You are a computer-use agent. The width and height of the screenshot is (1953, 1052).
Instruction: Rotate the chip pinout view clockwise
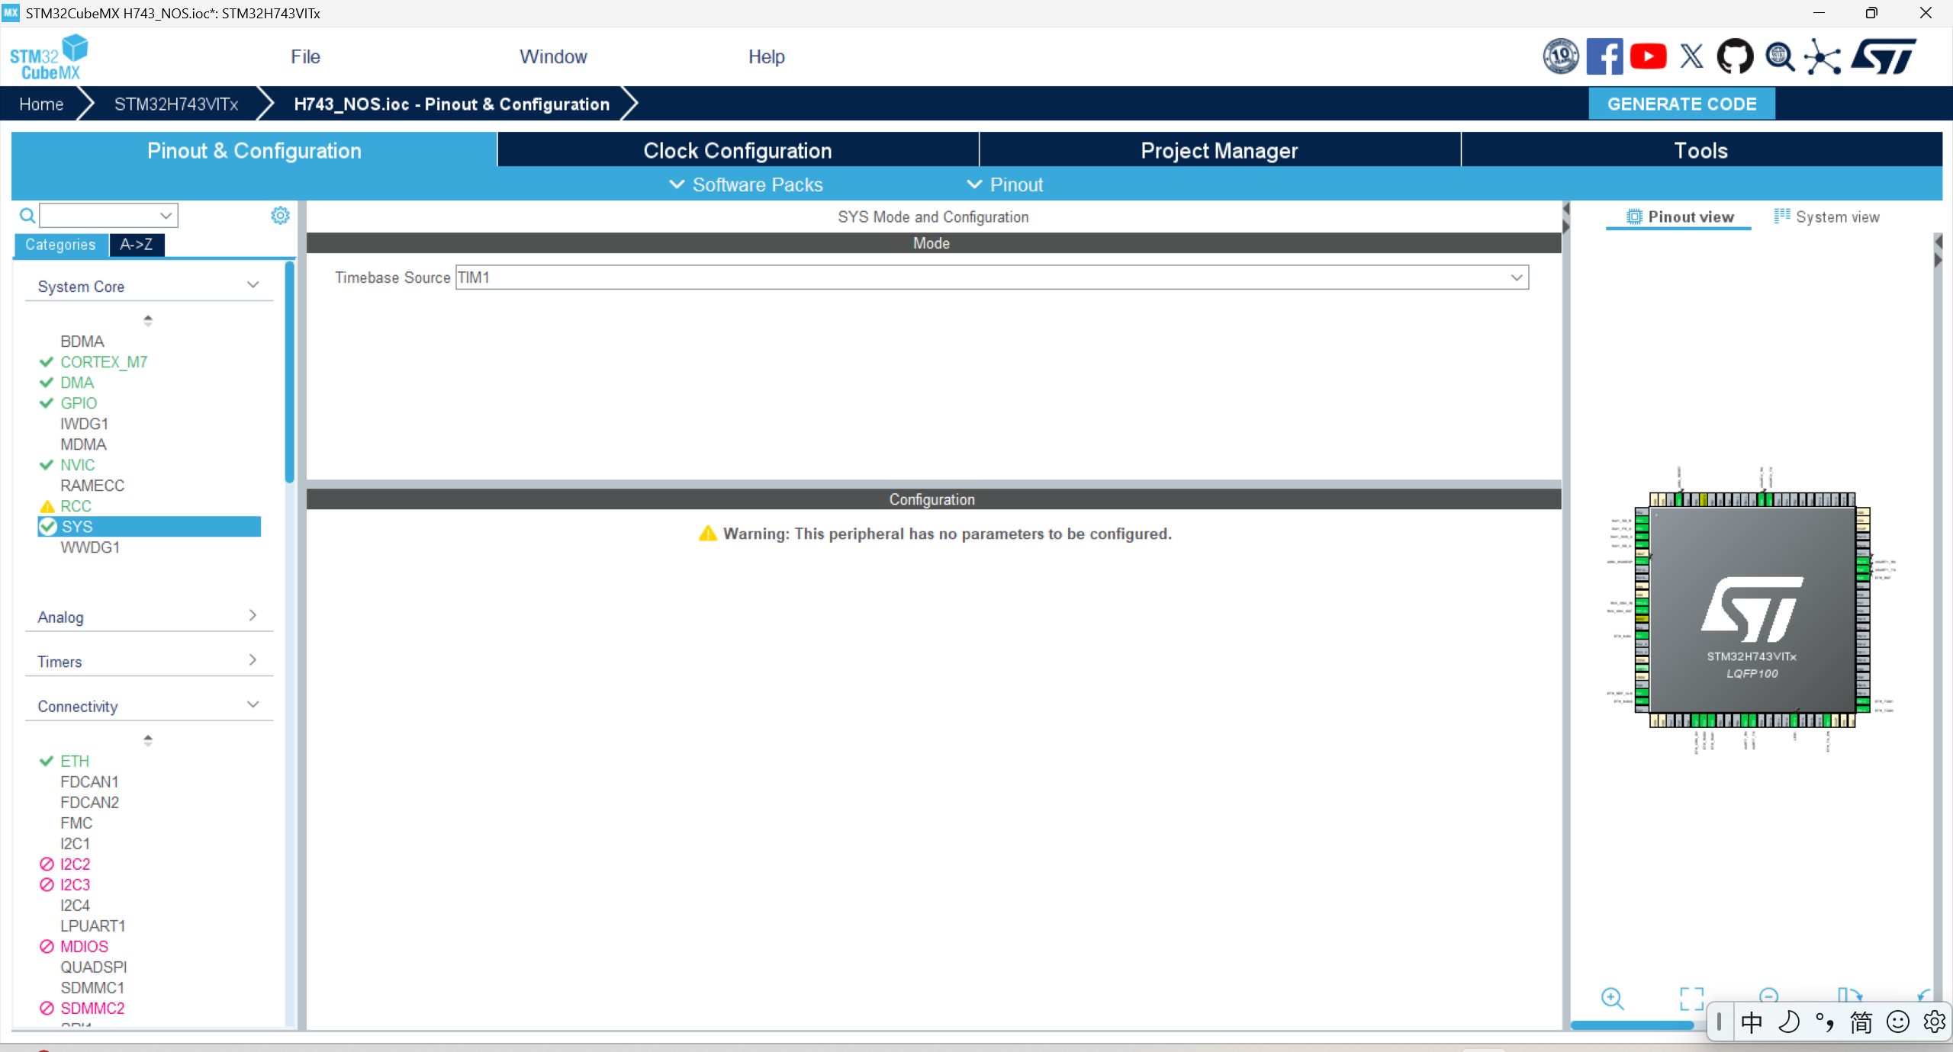pos(1849,995)
